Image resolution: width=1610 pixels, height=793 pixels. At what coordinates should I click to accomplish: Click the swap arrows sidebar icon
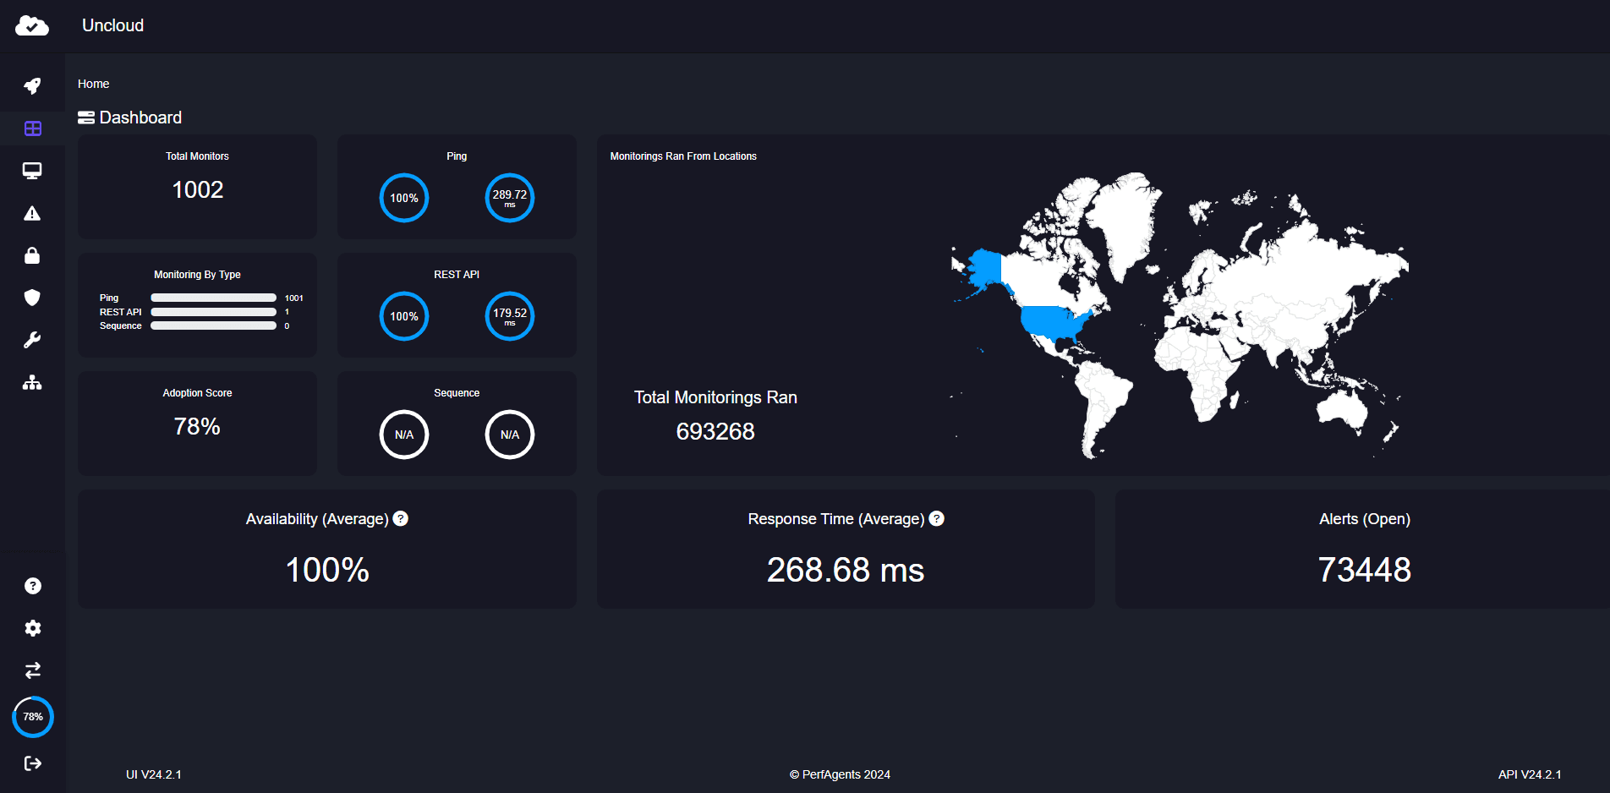(x=33, y=670)
